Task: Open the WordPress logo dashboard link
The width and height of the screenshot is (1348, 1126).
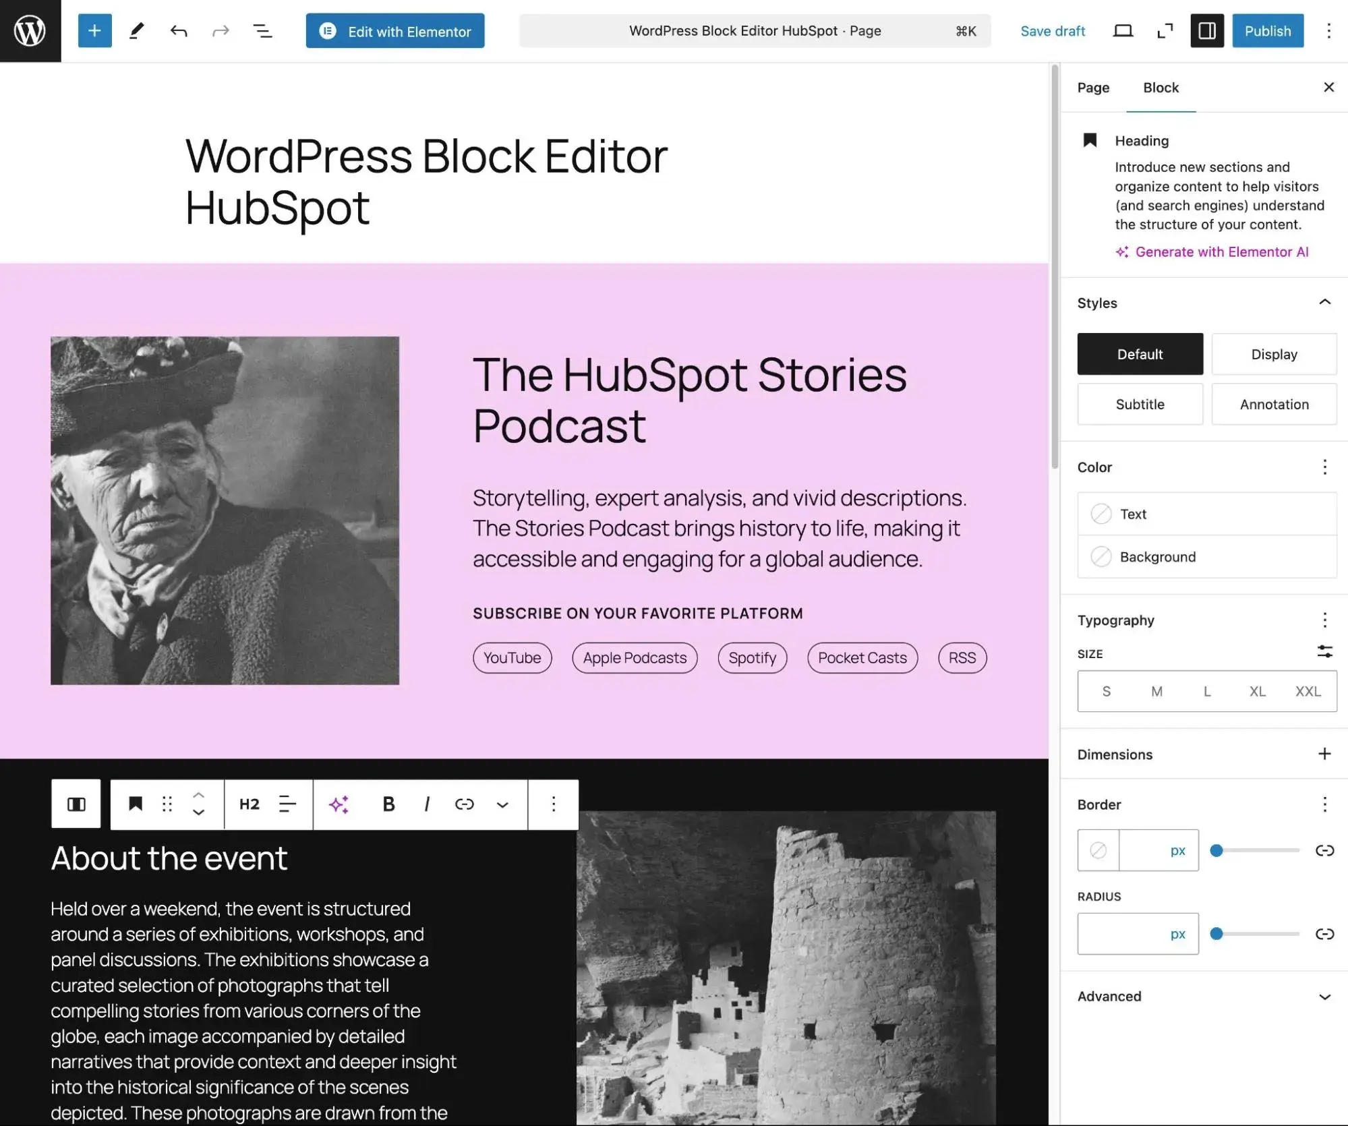Action: click(x=30, y=31)
